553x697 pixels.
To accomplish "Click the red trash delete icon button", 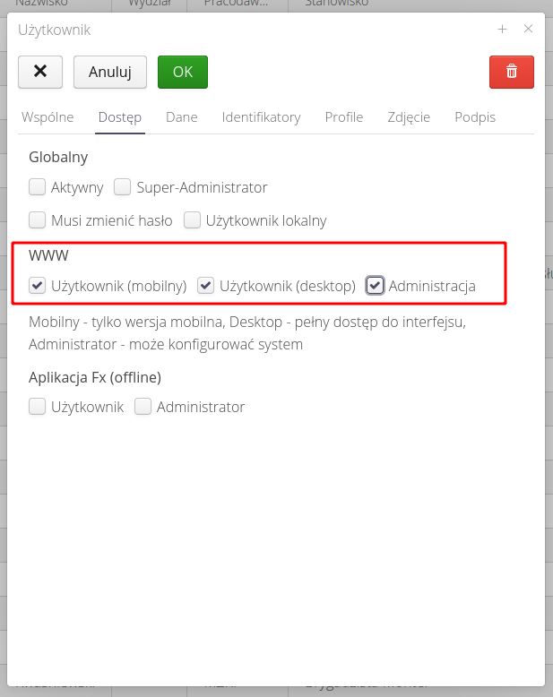I will pyautogui.click(x=511, y=72).
